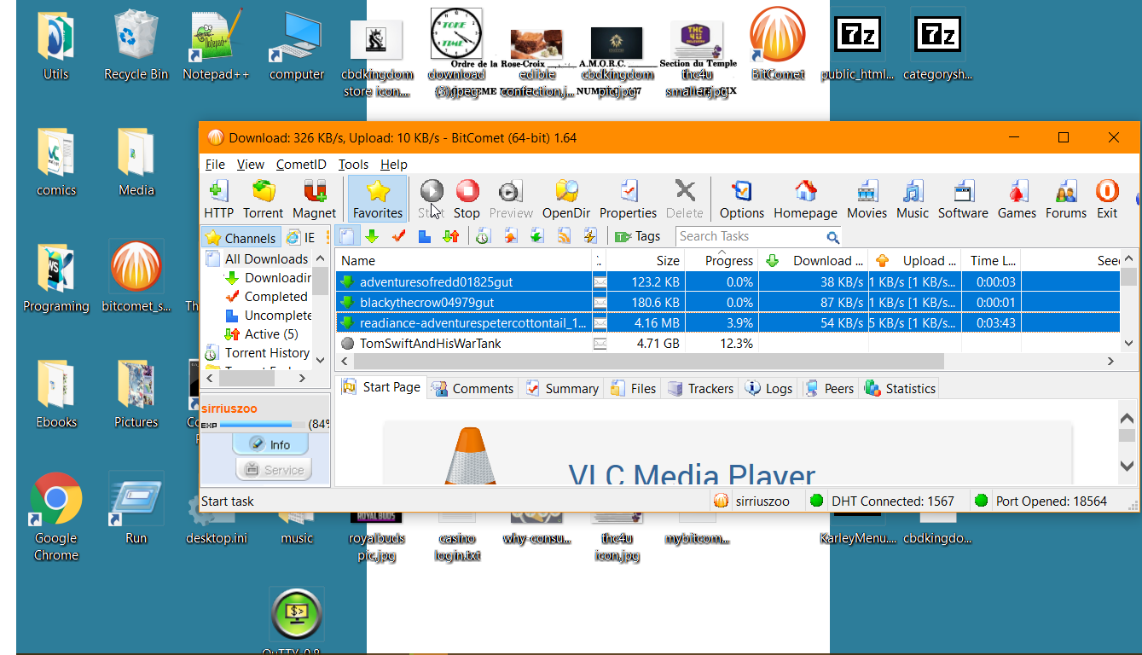This screenshot has height=655, width=1142.
Task: Click the DHT Connected status bar entry
Action: [x=883, y=501]
